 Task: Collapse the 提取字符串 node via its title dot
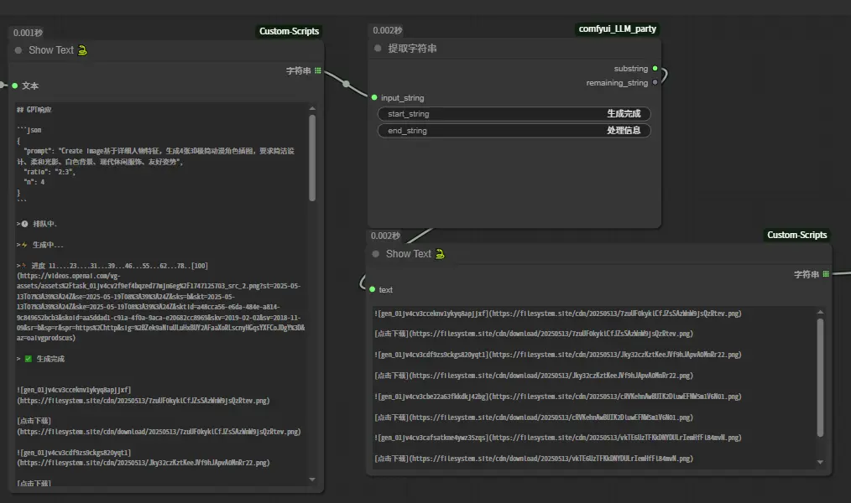378,49
